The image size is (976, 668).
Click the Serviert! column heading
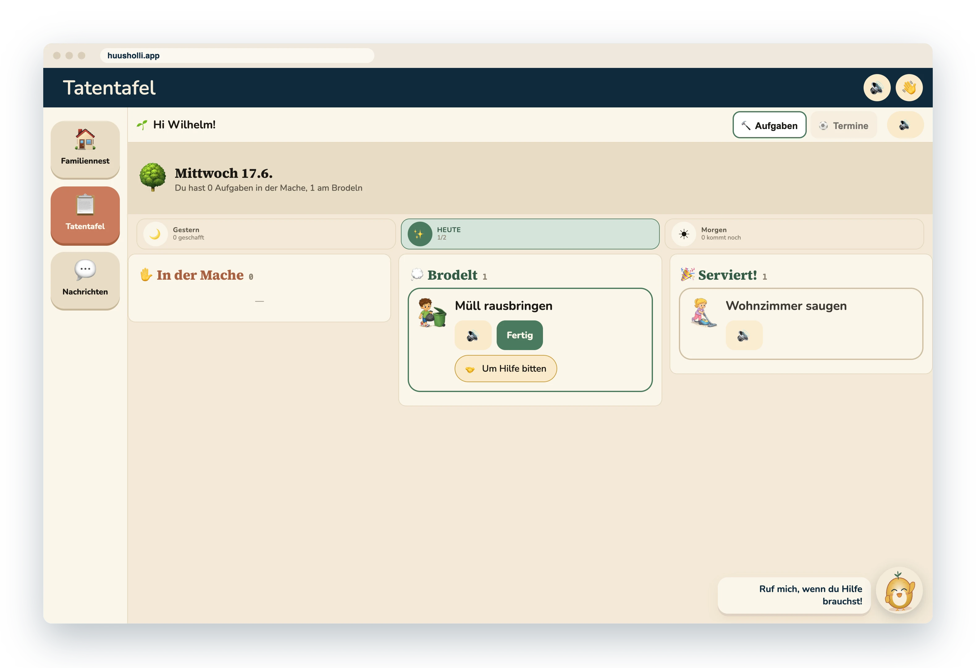727,275
